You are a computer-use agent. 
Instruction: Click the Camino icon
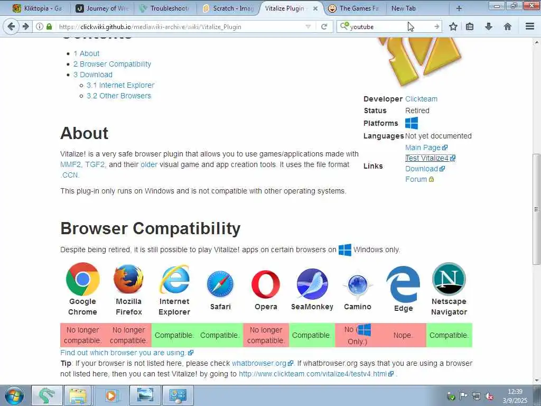pyautogui.click(x=358, y=285)
